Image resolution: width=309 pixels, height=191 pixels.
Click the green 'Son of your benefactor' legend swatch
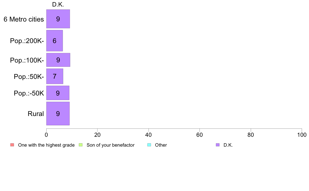[x=81, y=145]
